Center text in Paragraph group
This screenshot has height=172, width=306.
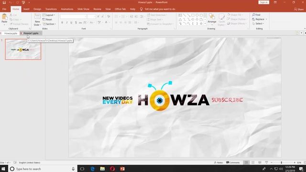121,22
